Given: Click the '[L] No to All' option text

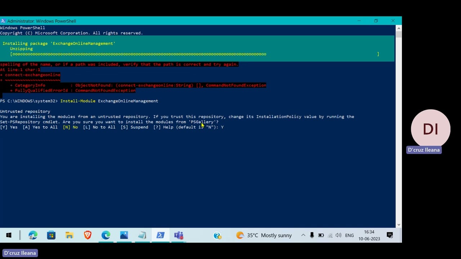Looking at the screenshot, I should [x=99, y=127].
